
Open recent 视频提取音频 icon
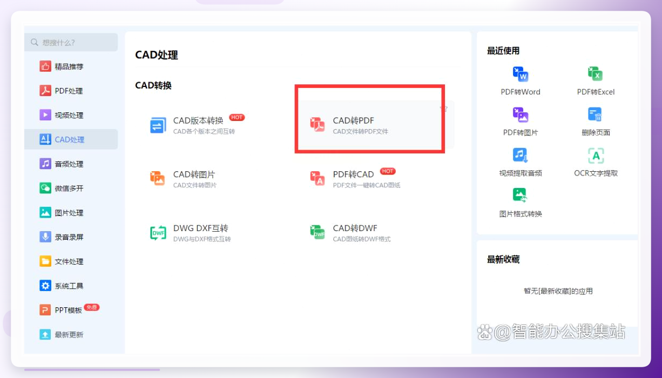(x=521, y=156)
